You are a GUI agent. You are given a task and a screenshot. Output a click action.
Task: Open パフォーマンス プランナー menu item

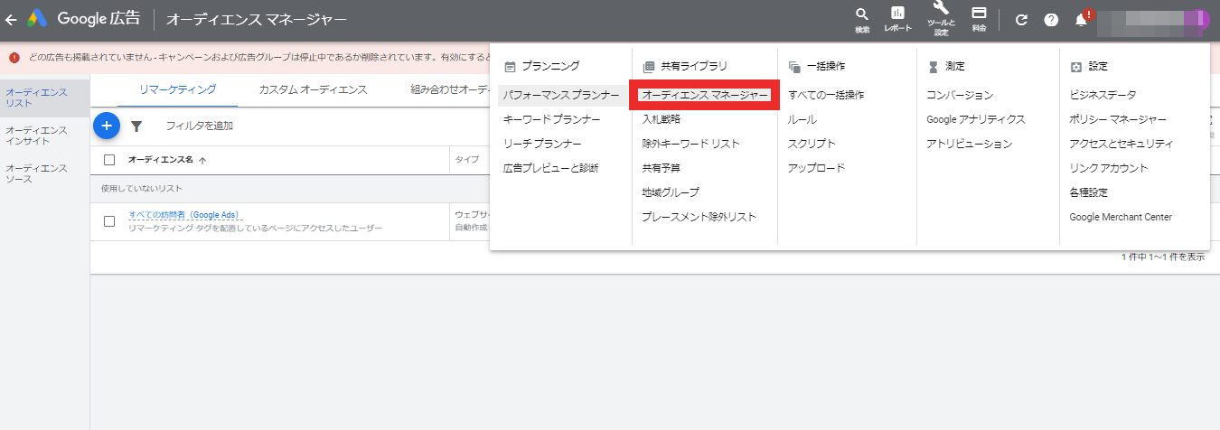tap(561, 95)
